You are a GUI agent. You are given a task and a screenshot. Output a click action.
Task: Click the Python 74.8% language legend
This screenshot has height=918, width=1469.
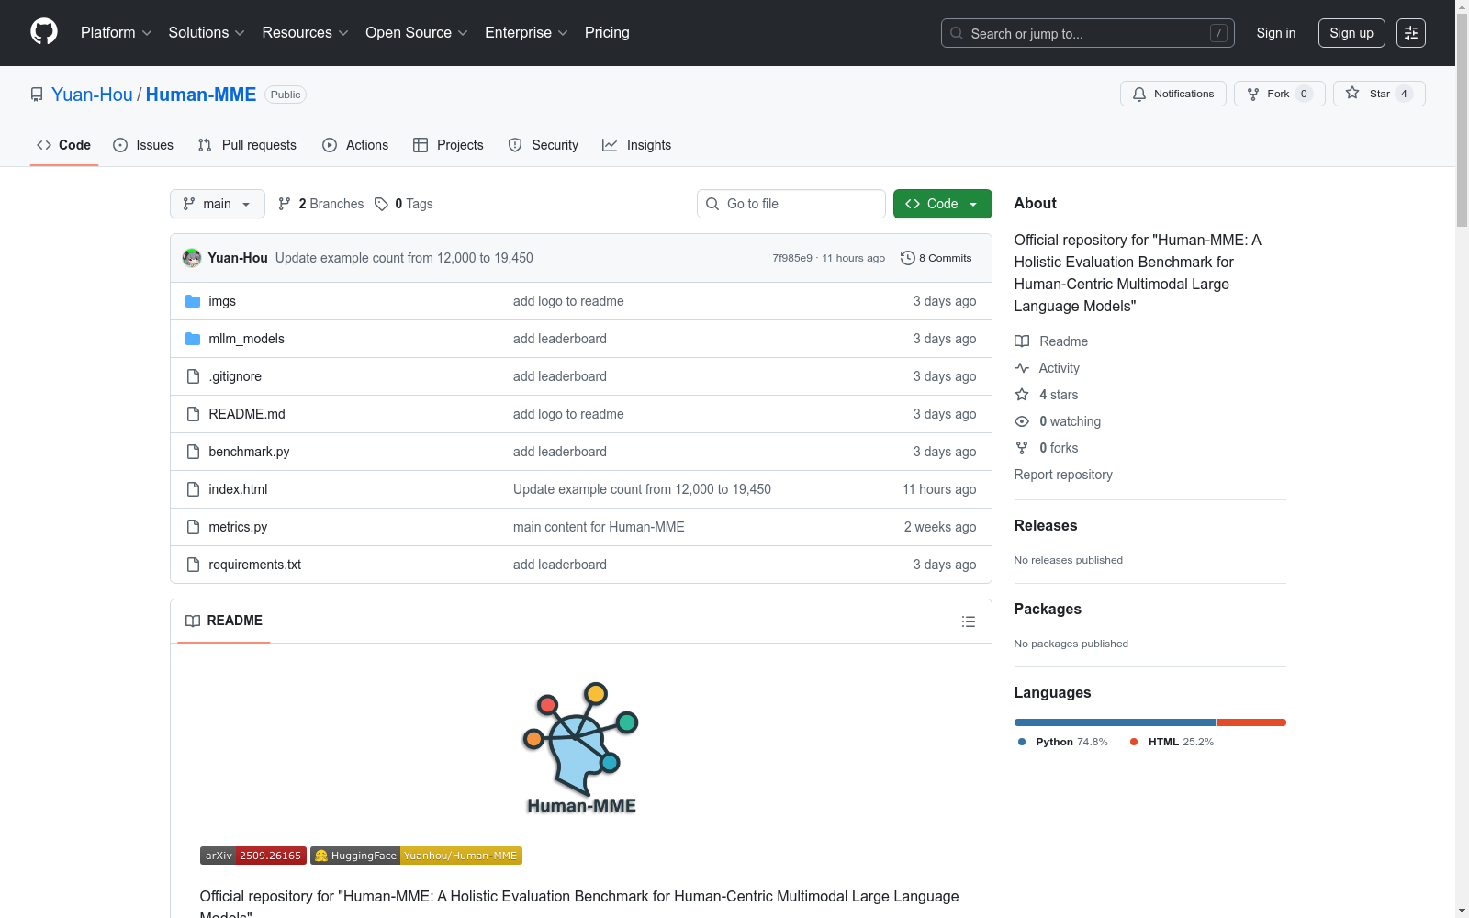pyautogui.click(x=1063, y=742)
